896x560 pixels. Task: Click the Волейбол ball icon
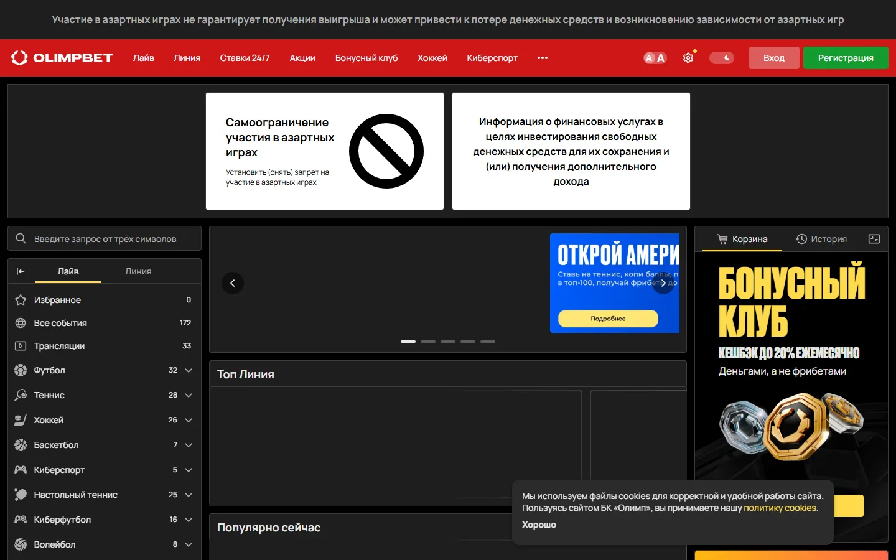point(21,544)
